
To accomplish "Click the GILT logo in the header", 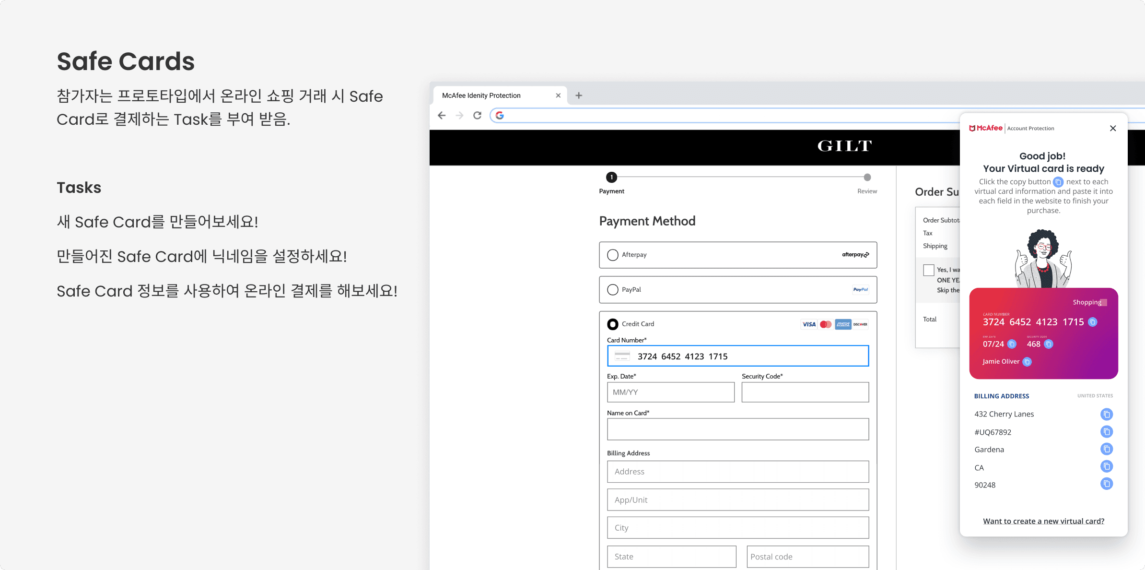I will pos(845,146).
